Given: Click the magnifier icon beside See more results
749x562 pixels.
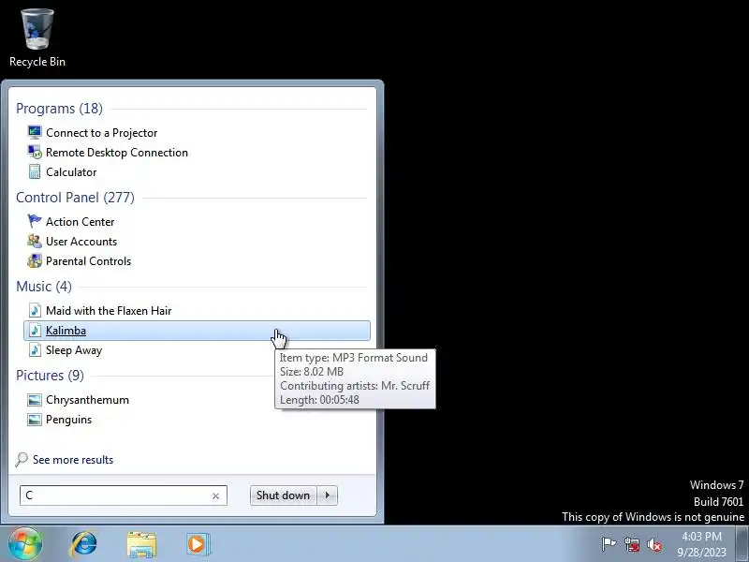Looking at the screenshot, I should click(22, 459).
